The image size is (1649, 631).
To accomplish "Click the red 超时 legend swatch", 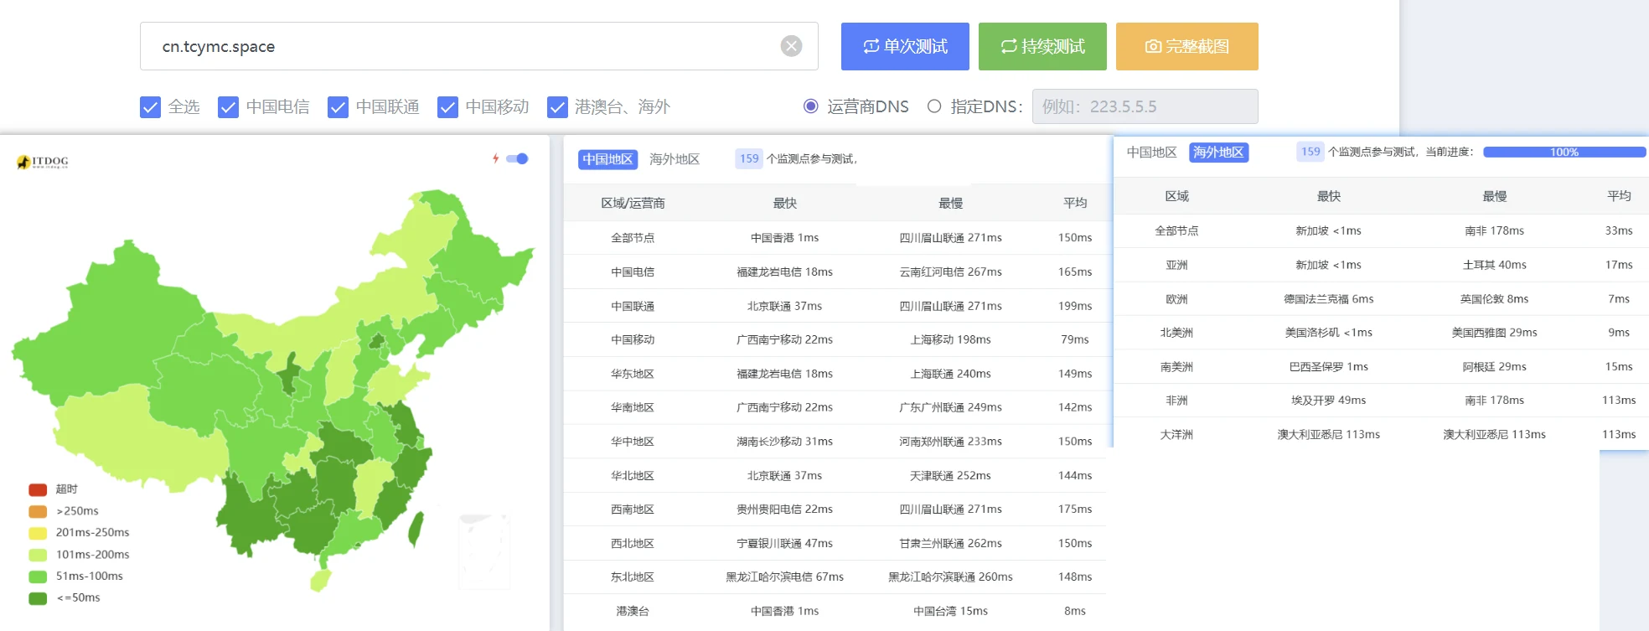I will tap(38, 489).
